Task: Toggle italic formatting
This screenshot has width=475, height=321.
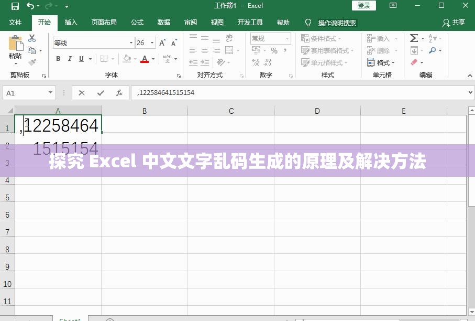Action: (70, 59)
